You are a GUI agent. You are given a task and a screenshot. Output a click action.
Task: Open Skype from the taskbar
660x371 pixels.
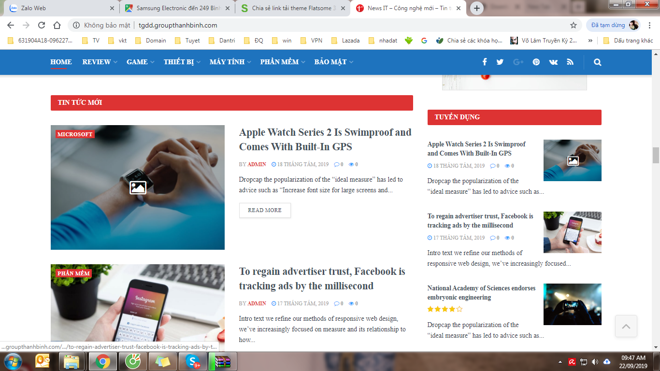point(193,361)
